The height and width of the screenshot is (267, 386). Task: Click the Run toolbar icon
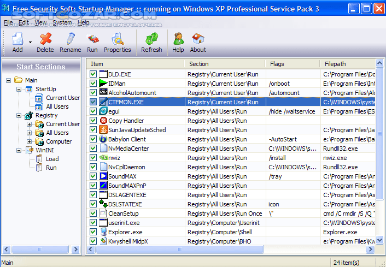[x=93, y=39]
